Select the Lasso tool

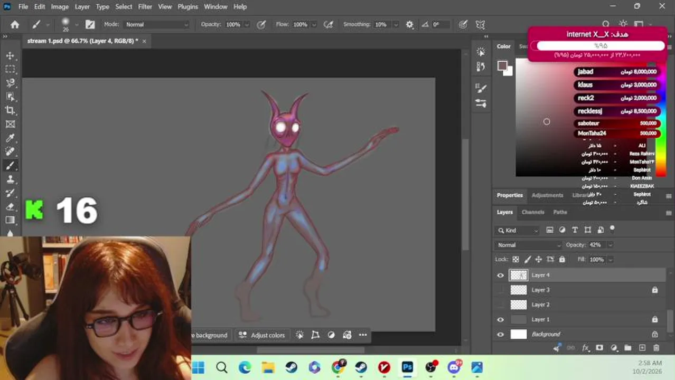(x=10, y=83)
